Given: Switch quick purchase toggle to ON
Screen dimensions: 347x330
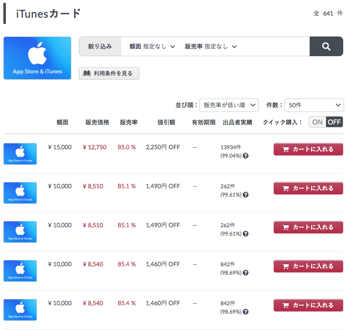Looking at the screenshot, I should (x=317, y=122).
